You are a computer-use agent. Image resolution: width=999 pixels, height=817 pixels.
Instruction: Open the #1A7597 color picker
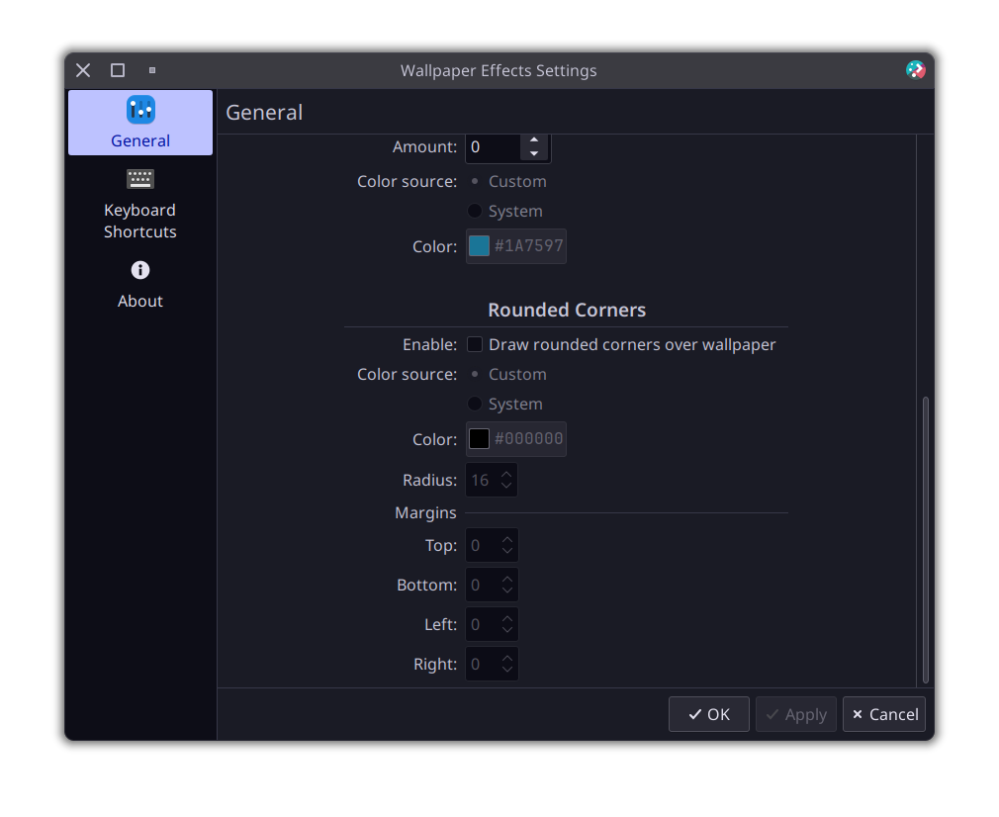pyautogui.click(x=516, y=246)
